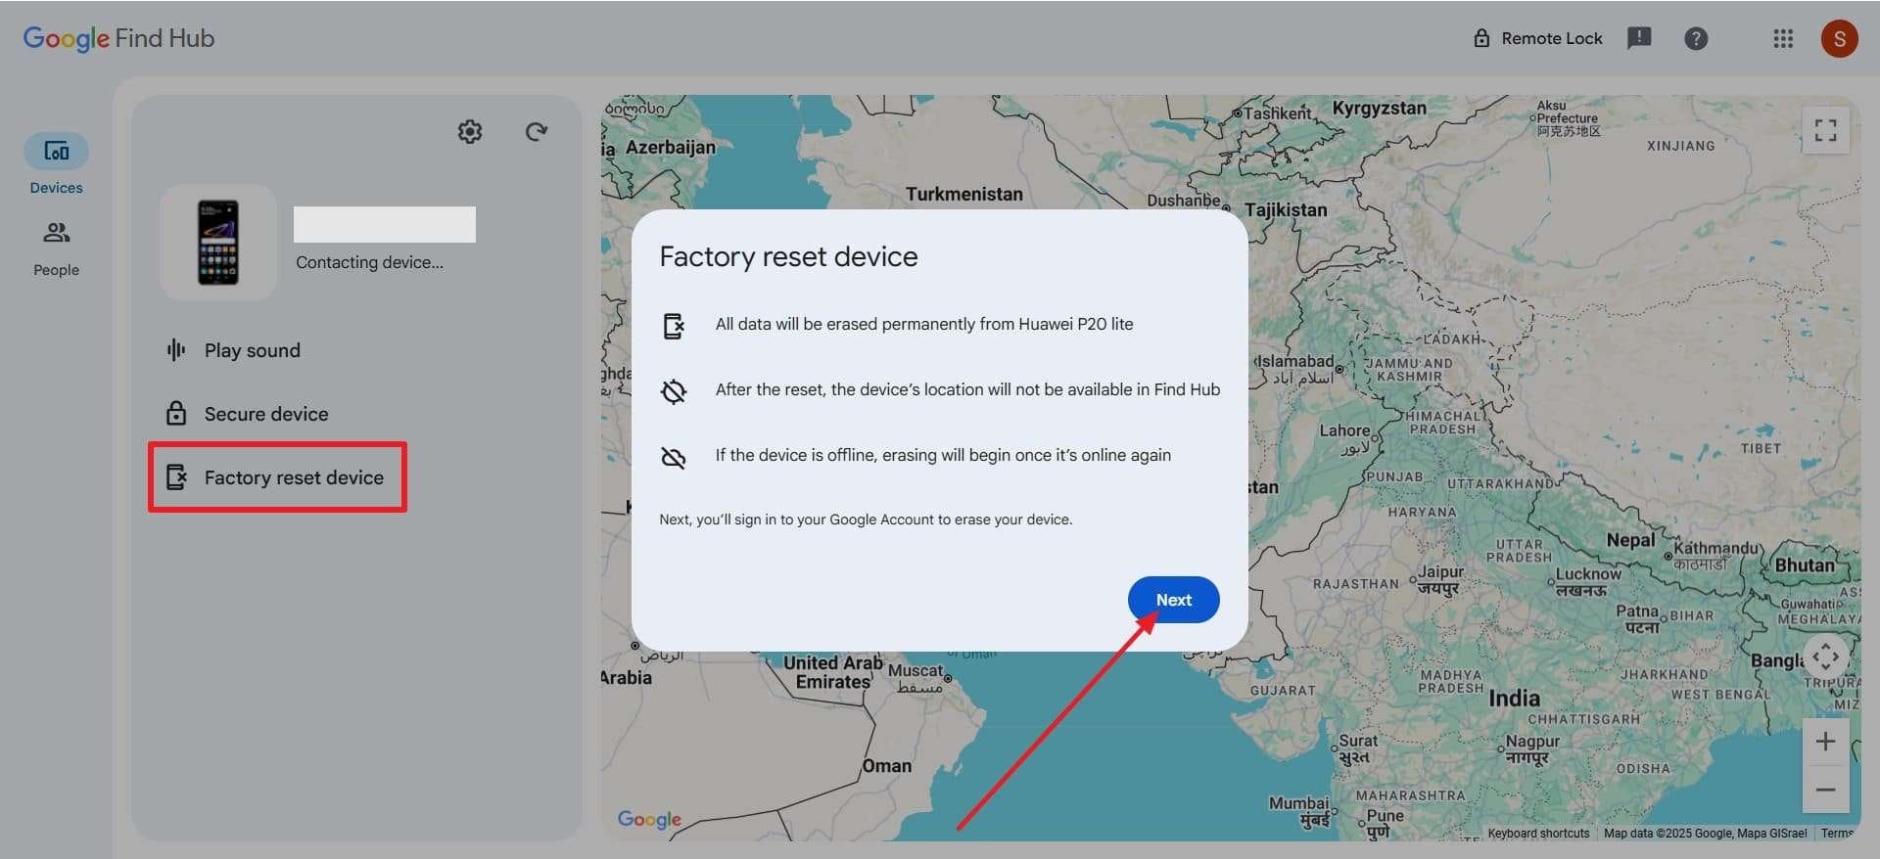
Task: Click the sign in to Google Account note
Action: tap(866, 520)
